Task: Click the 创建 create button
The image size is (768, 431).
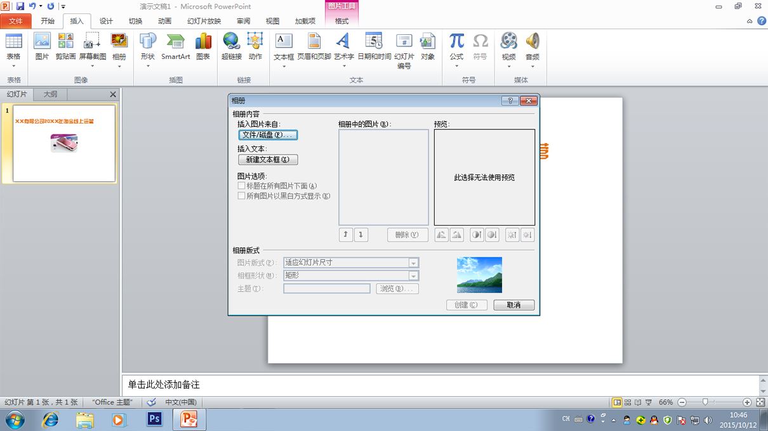Action: 467,305
